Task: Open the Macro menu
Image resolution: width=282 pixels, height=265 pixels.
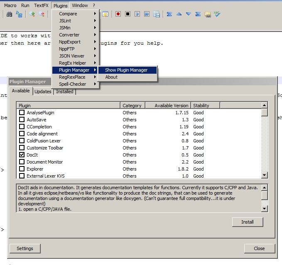Action: [10, 5]
